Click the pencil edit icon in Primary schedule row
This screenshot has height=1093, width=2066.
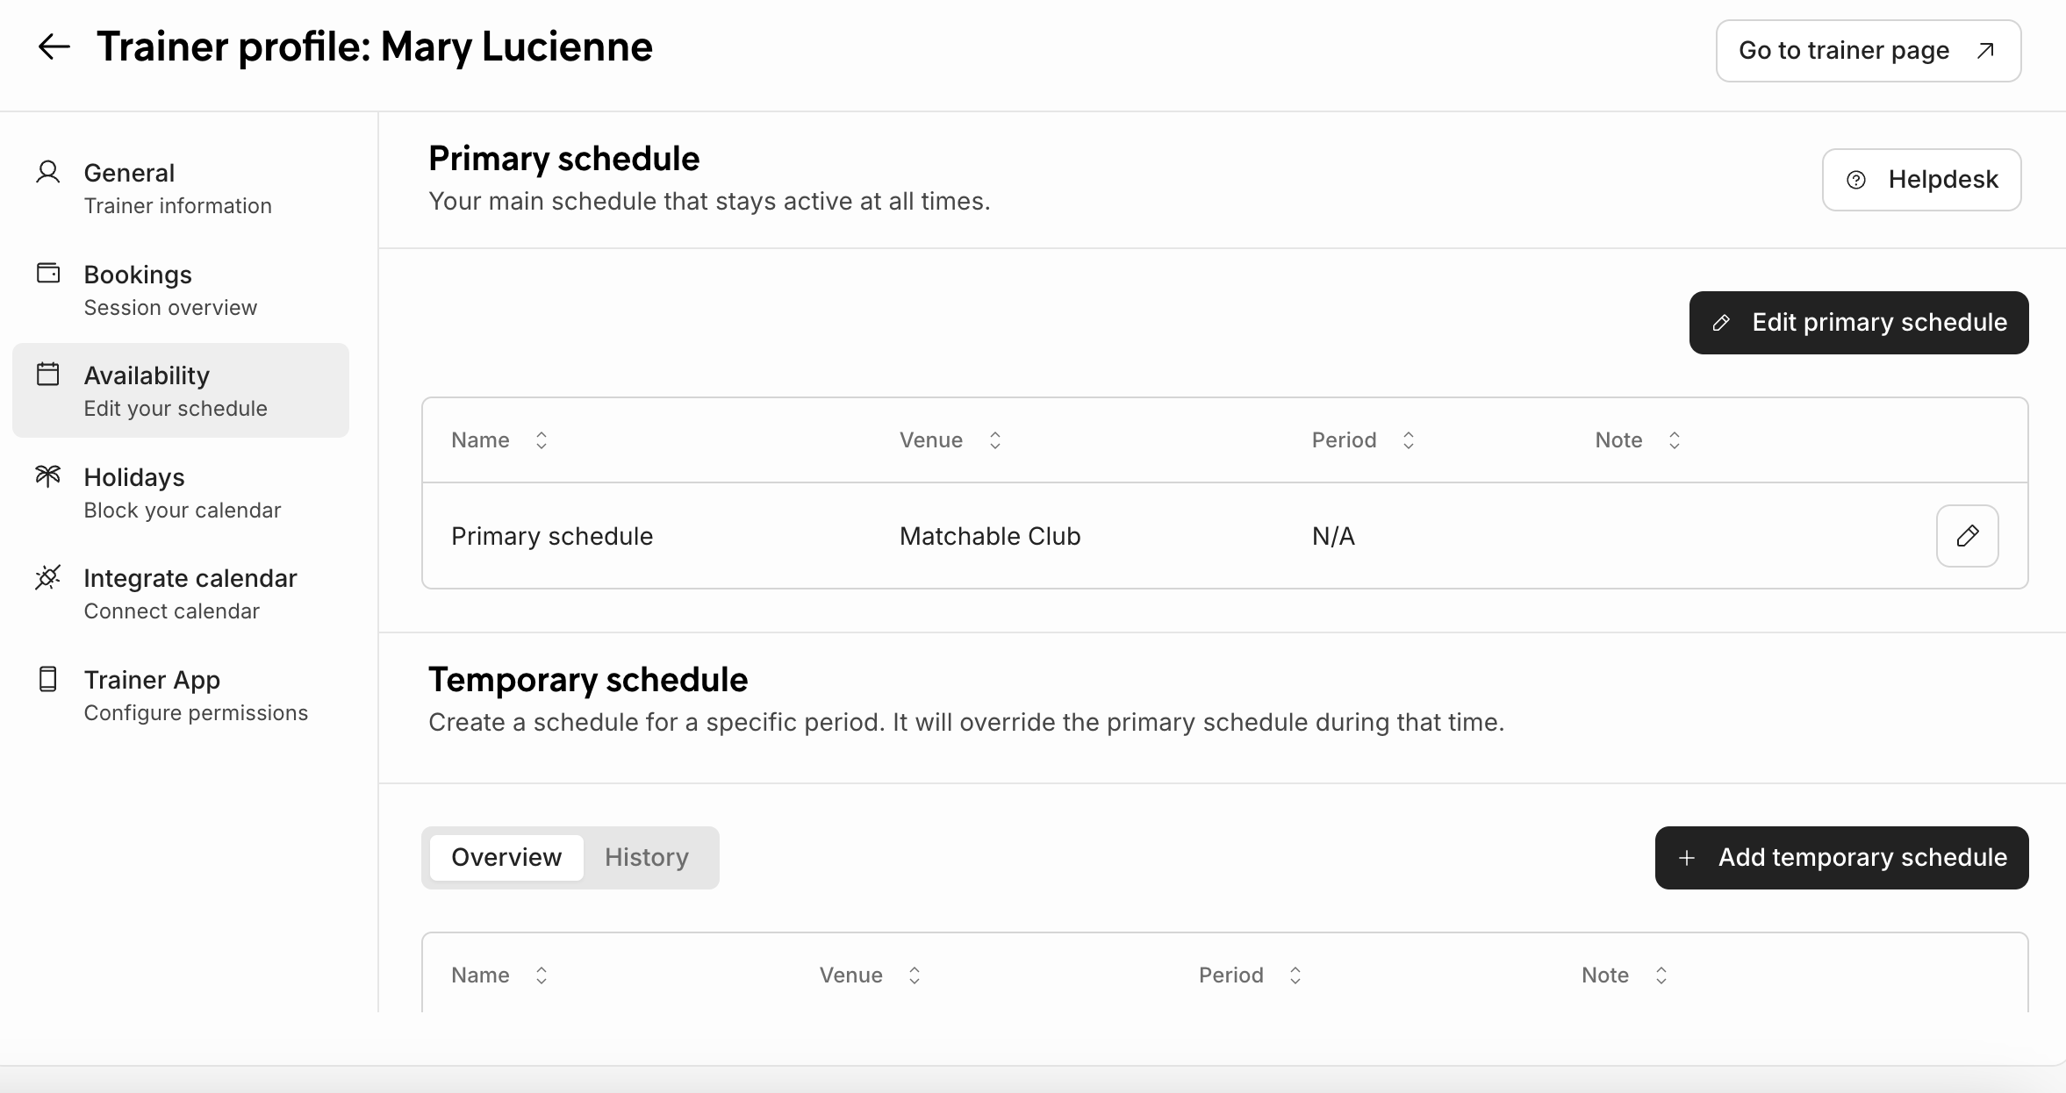pos(1967,536)
